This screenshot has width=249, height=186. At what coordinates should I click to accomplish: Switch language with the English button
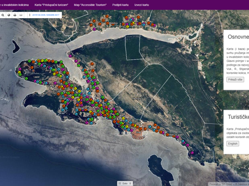[233, 144]
